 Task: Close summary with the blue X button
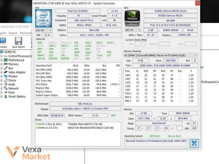(x=194, y=143)
